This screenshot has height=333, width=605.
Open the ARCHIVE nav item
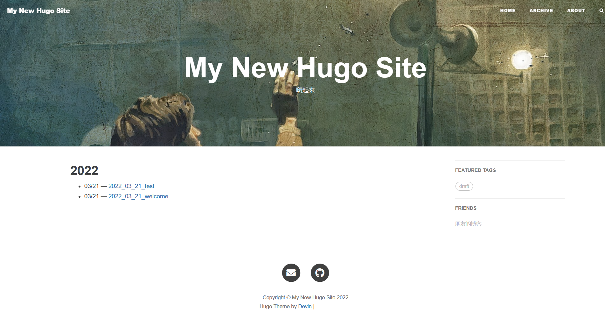(x=541, y=11)
